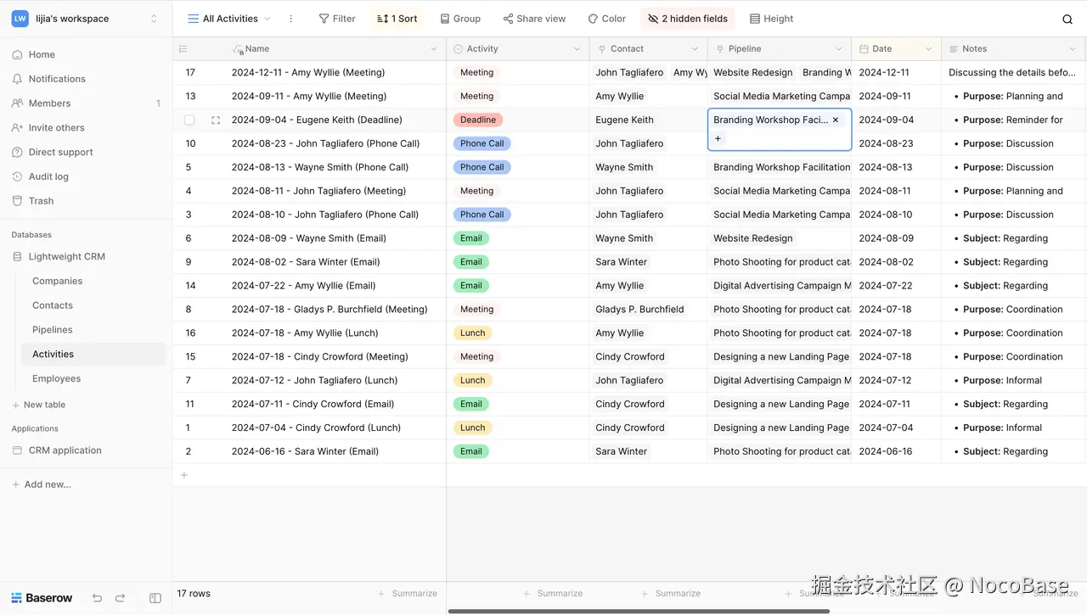Open All Activities view dropdown
The image size is (1087, 615).
(229, 19)
